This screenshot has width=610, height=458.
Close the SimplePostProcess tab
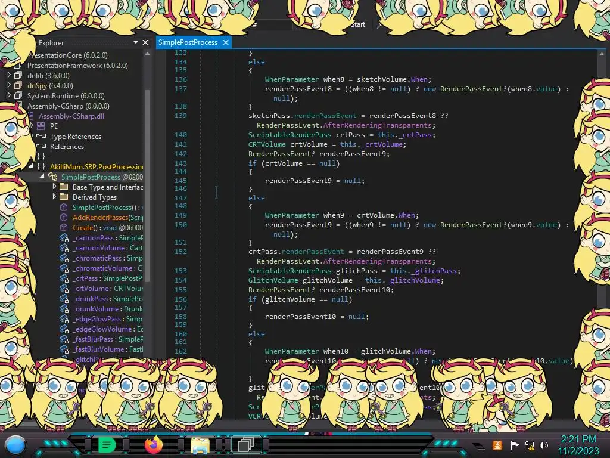226,42
